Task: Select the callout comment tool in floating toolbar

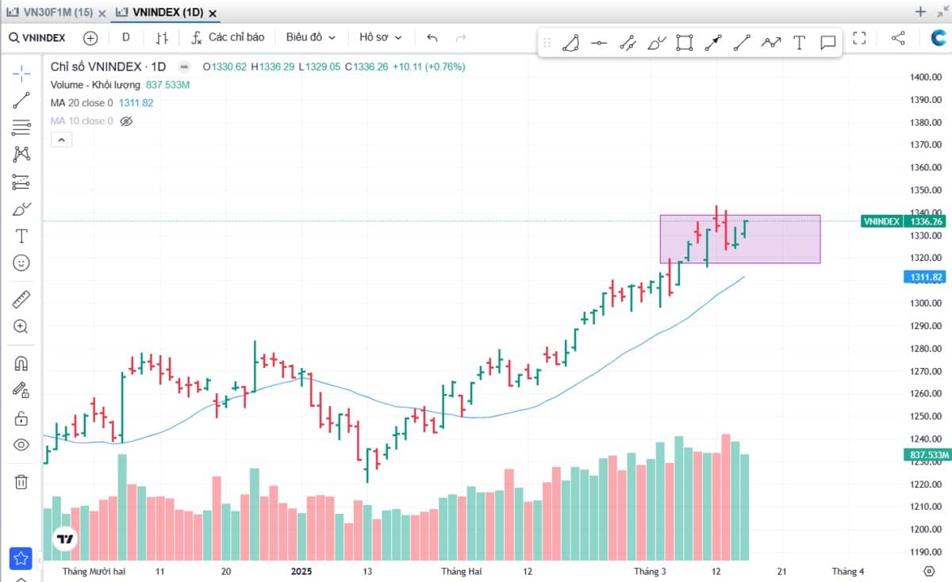Action: 827,43
